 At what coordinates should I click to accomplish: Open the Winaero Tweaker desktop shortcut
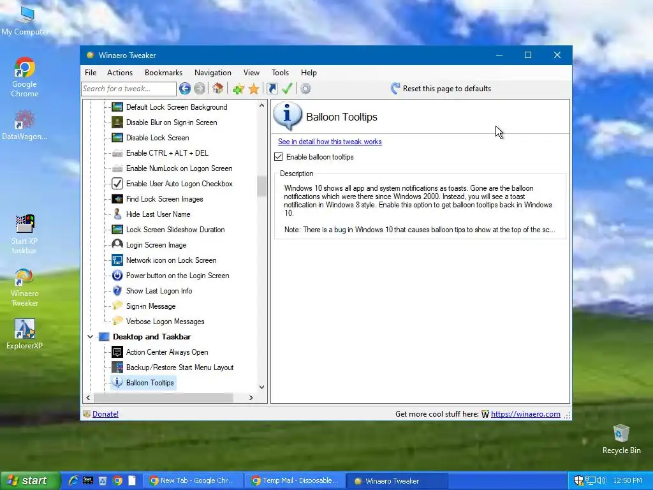click(25, 288)
